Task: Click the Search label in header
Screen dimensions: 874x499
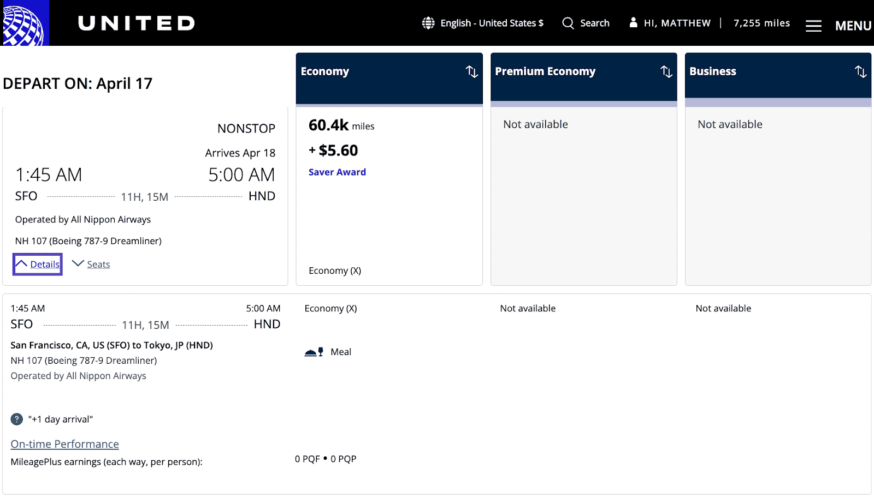Action: point(595,23)
